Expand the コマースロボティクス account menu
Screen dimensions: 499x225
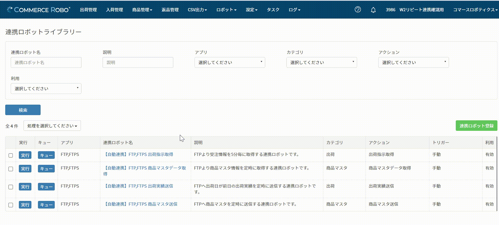(x=475, y=10)
